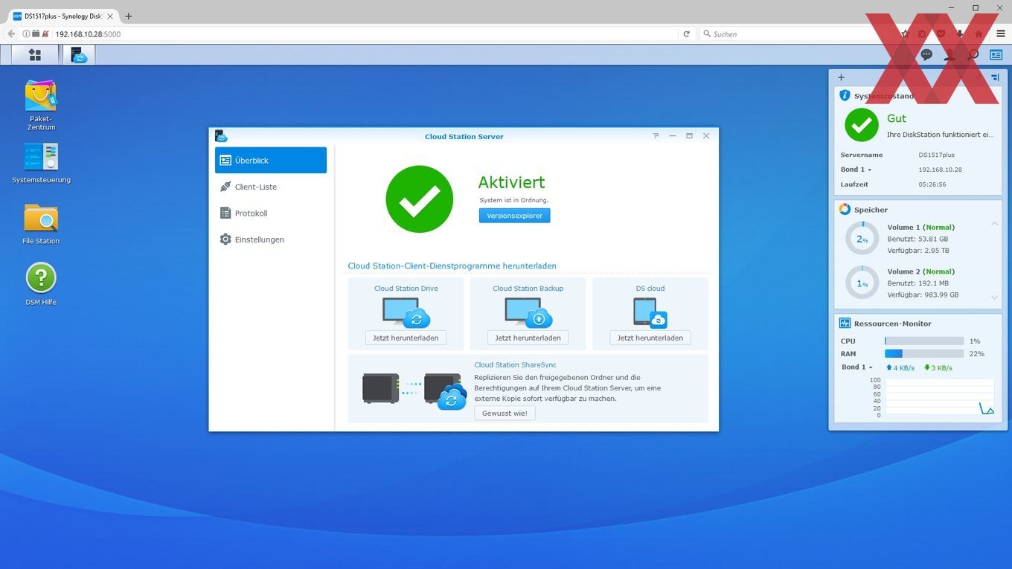Open Firefox hamburger menu

point(1001,33)
